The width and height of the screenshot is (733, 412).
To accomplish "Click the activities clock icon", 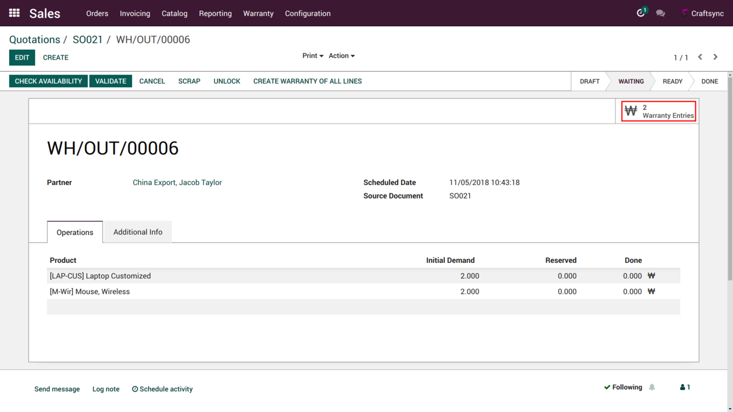I will coord(641,13).
